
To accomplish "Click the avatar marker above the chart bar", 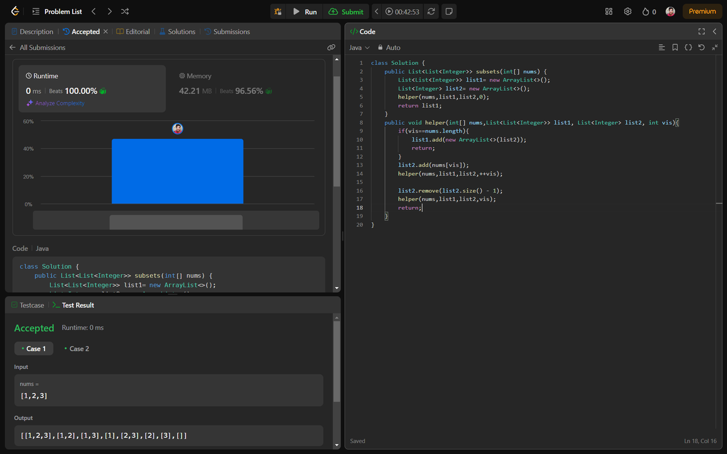I will 178,128.
